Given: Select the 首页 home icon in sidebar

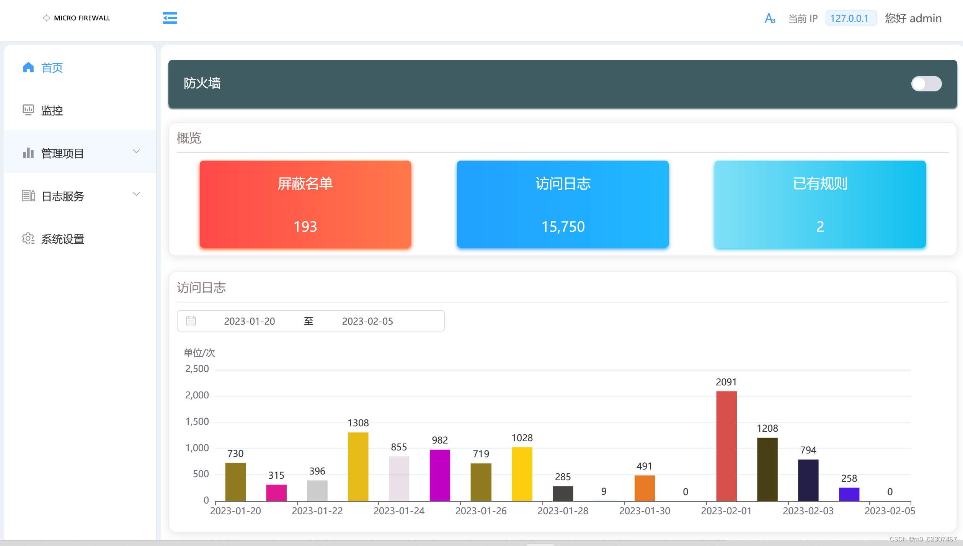Looking at the screenshot, I should pos(28,68).
